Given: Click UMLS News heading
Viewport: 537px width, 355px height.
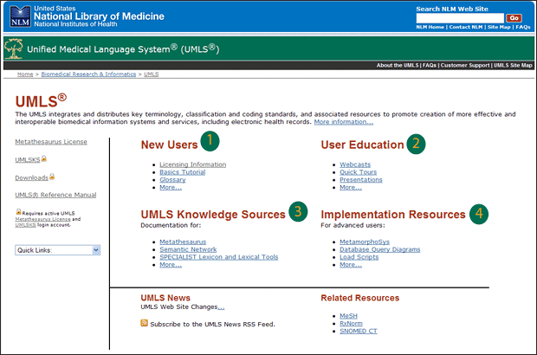Looking at the screenshot, I should tap(165, 298).
